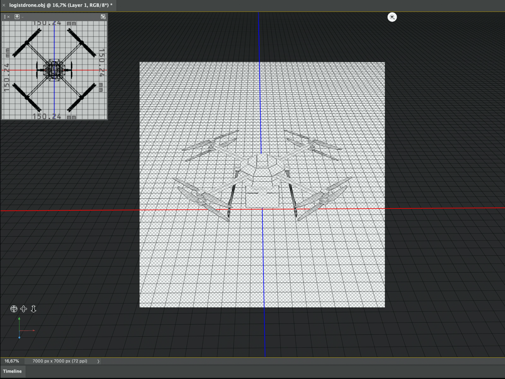
Task: Expand the status bar info chevron menu
Action: (98, 361)
